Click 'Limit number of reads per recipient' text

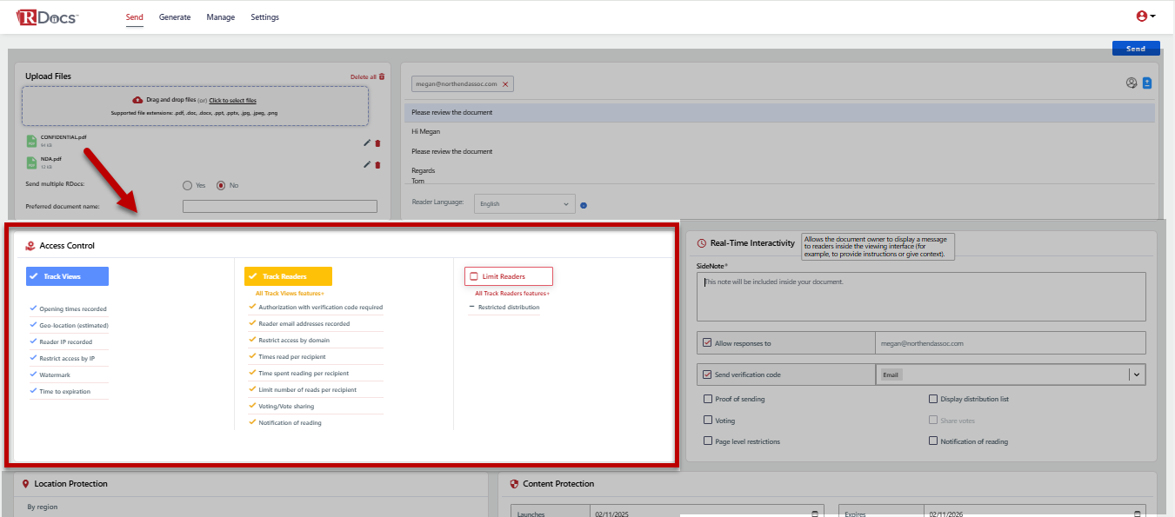coord(307,389)
